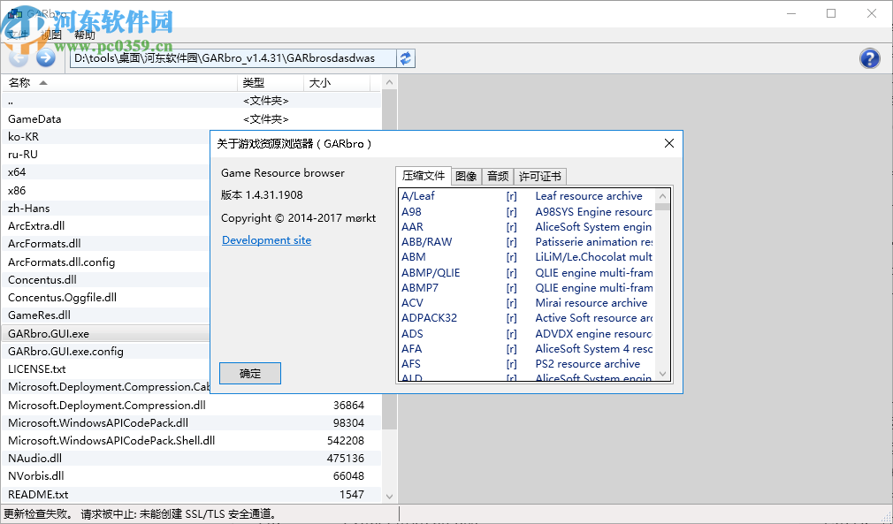Select the ADPACK32 format row

527,317
